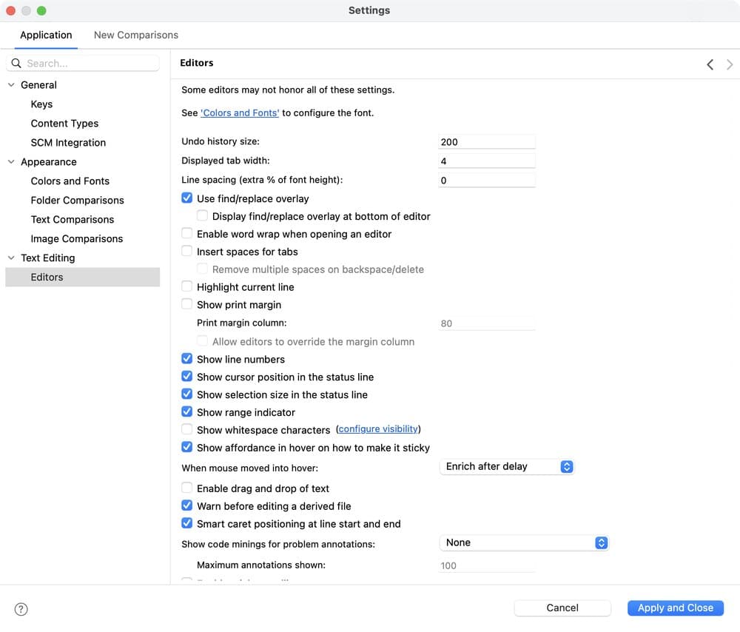740x632 pixels.
Task: Click the Cancel button
Action: (x=562, y=608)
